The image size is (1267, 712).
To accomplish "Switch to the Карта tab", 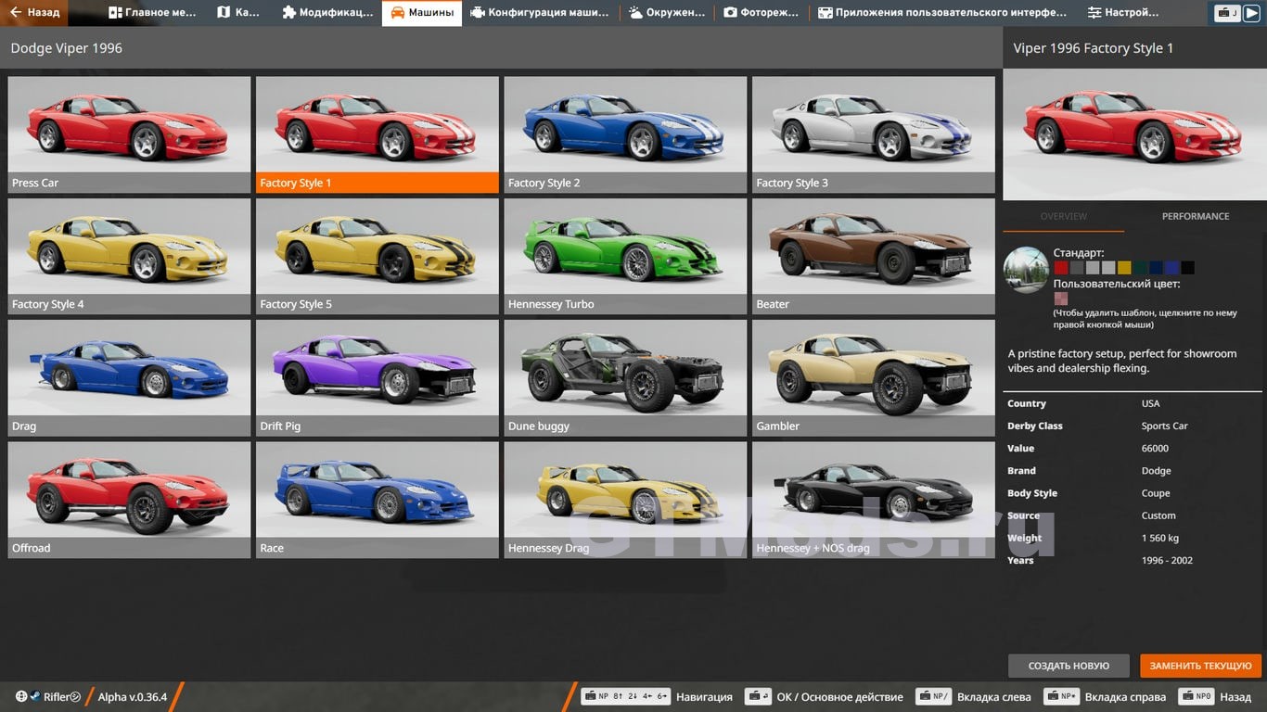I will point(238,13).
